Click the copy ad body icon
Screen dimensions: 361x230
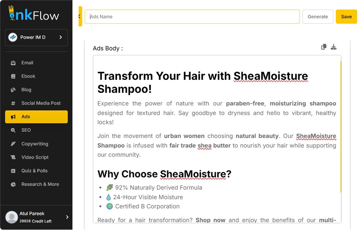tap(324, 47)
